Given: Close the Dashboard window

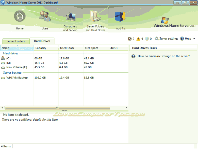Looking at the screenshot, I should coord(194,3).
